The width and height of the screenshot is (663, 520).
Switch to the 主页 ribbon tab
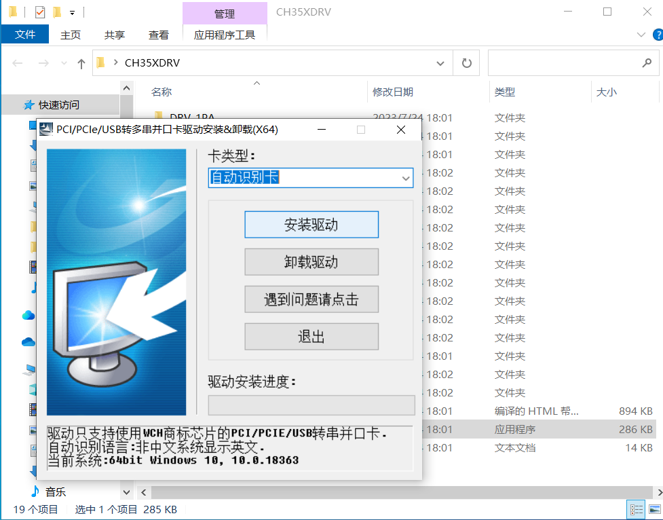[x=70, y=35]
